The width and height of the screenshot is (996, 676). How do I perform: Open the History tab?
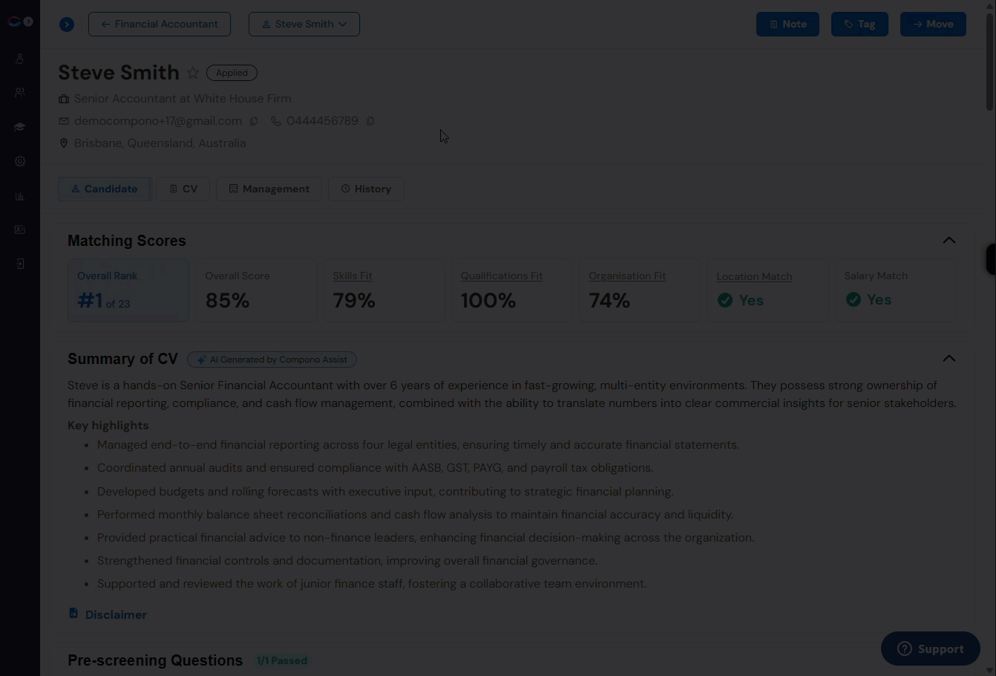click(x=366, y=189)
